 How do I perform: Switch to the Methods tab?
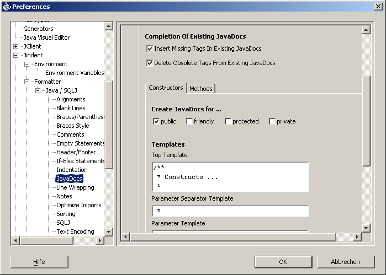(200, 89)
